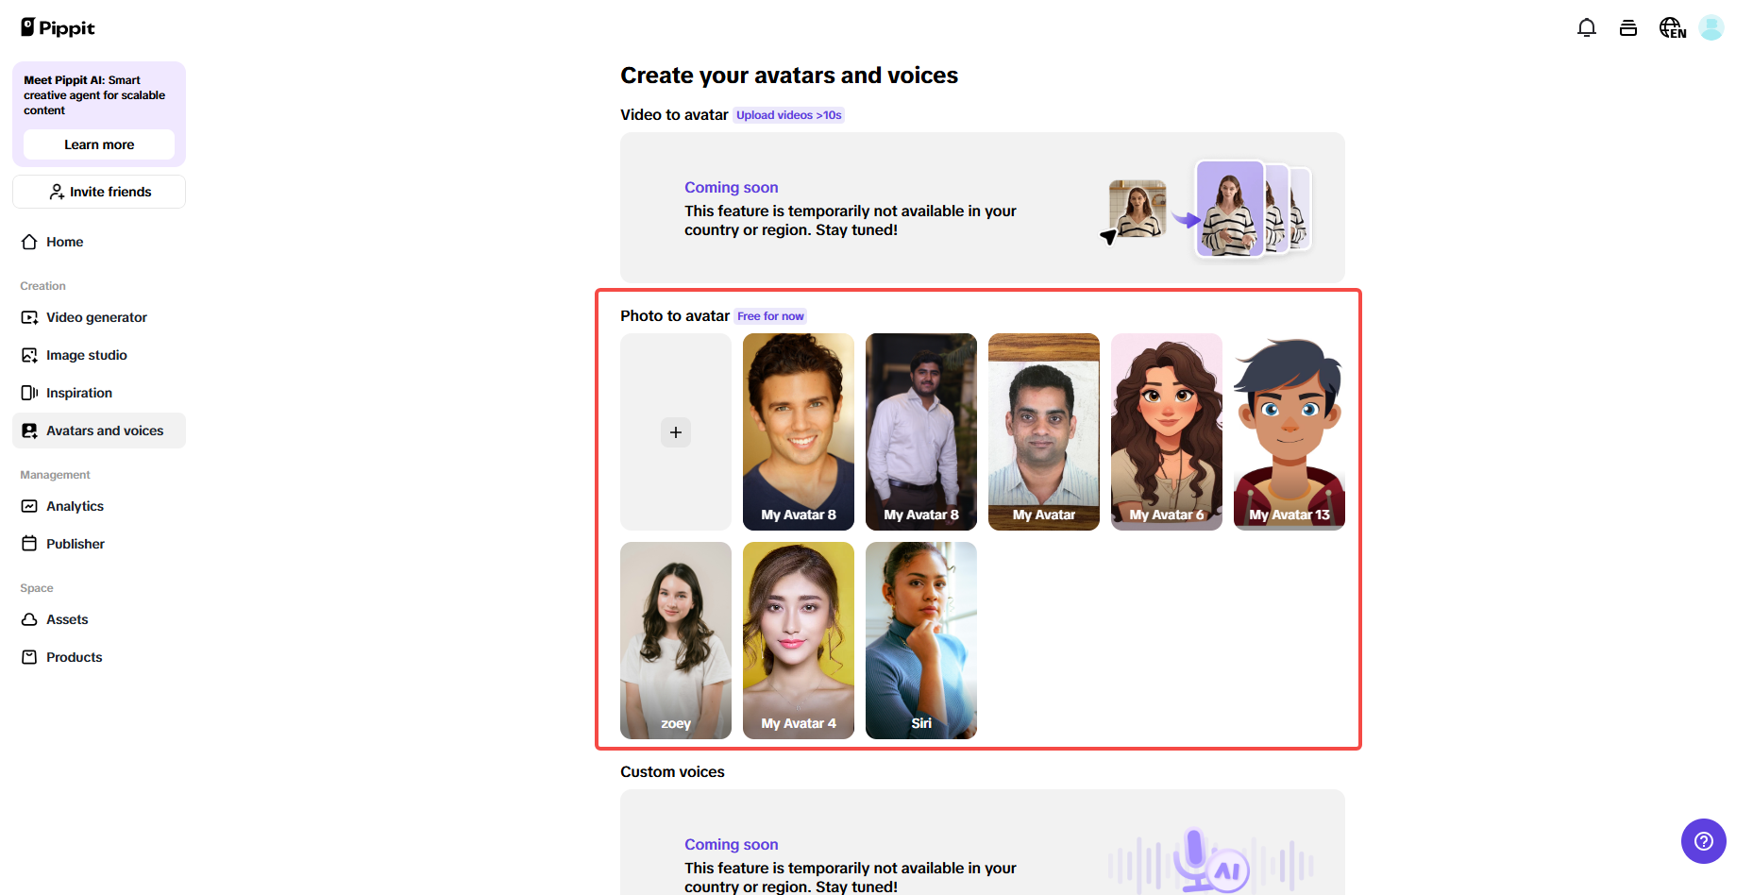The height and width of the screenshot is (895, 1753).
Task: Click the Inspiration icon
Action: [29, 393]
